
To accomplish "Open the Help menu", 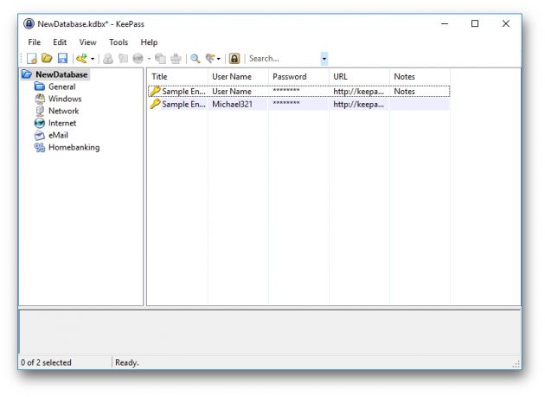I will 149,42.
